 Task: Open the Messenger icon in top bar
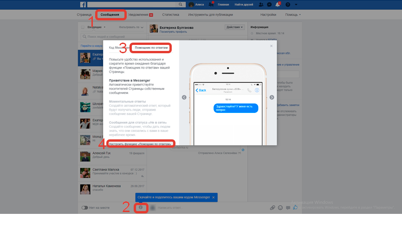269,5
